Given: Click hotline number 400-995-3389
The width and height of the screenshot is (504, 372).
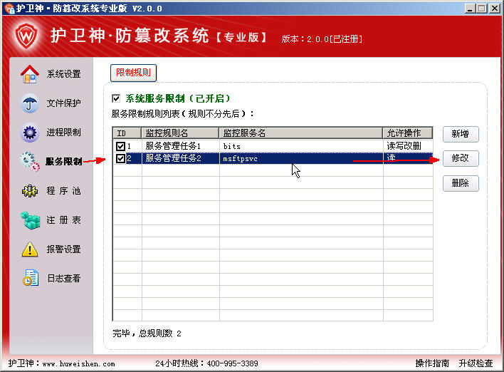Looking at the screenshot, I should [x=232, y=363].
